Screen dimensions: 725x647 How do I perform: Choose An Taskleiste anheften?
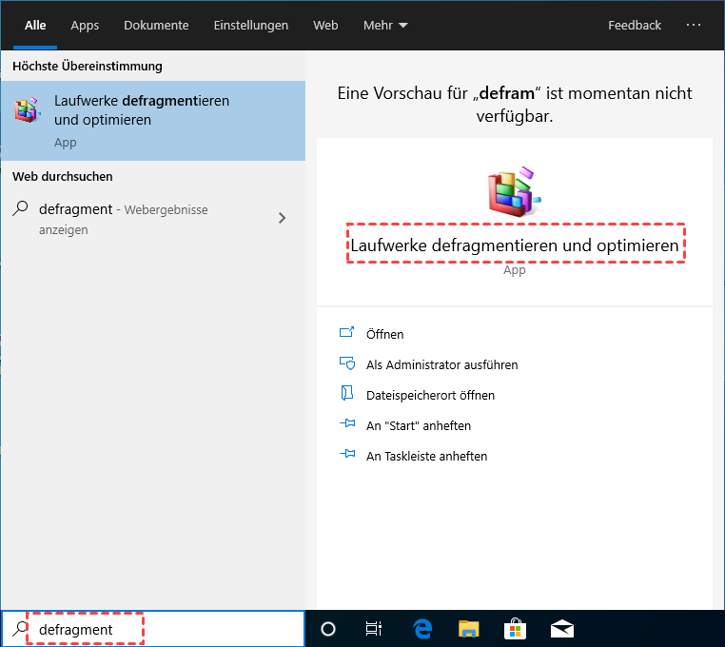[x=426, y=457]
